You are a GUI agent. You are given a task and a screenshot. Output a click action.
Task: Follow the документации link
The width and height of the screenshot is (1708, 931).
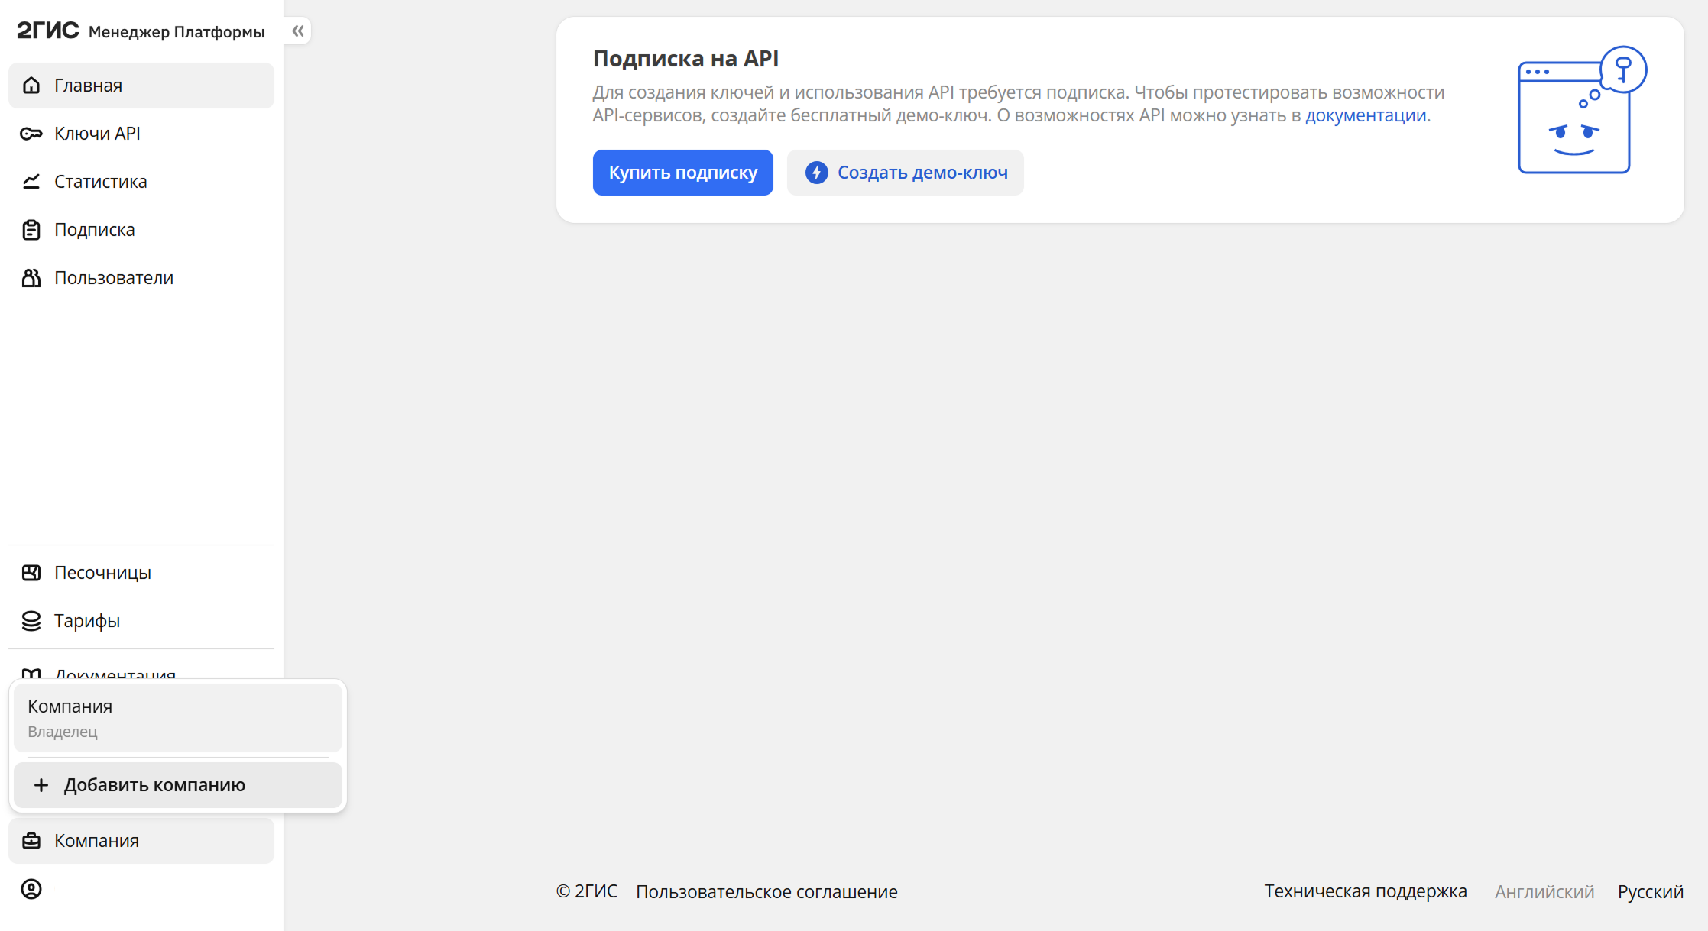[x=1366, y=115]
